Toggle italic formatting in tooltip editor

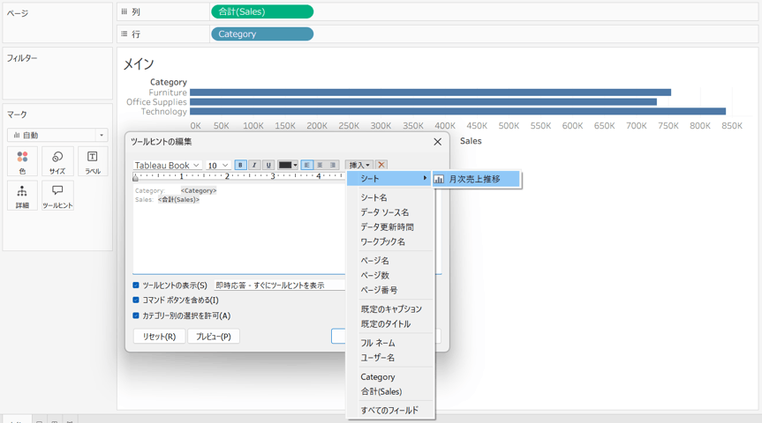(x=254, y=165)
